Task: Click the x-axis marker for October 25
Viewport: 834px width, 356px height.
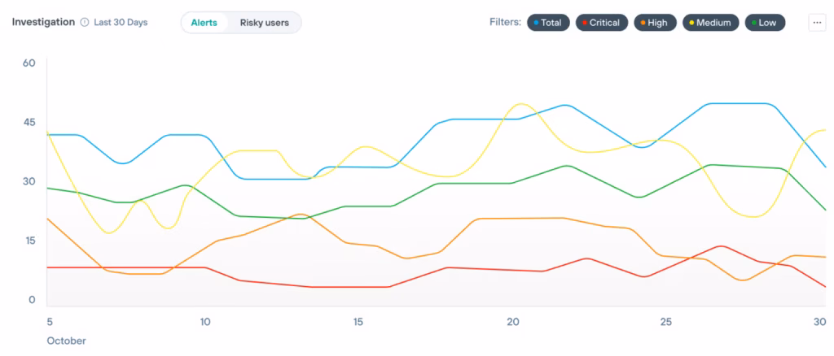Action: pos(666,322)
